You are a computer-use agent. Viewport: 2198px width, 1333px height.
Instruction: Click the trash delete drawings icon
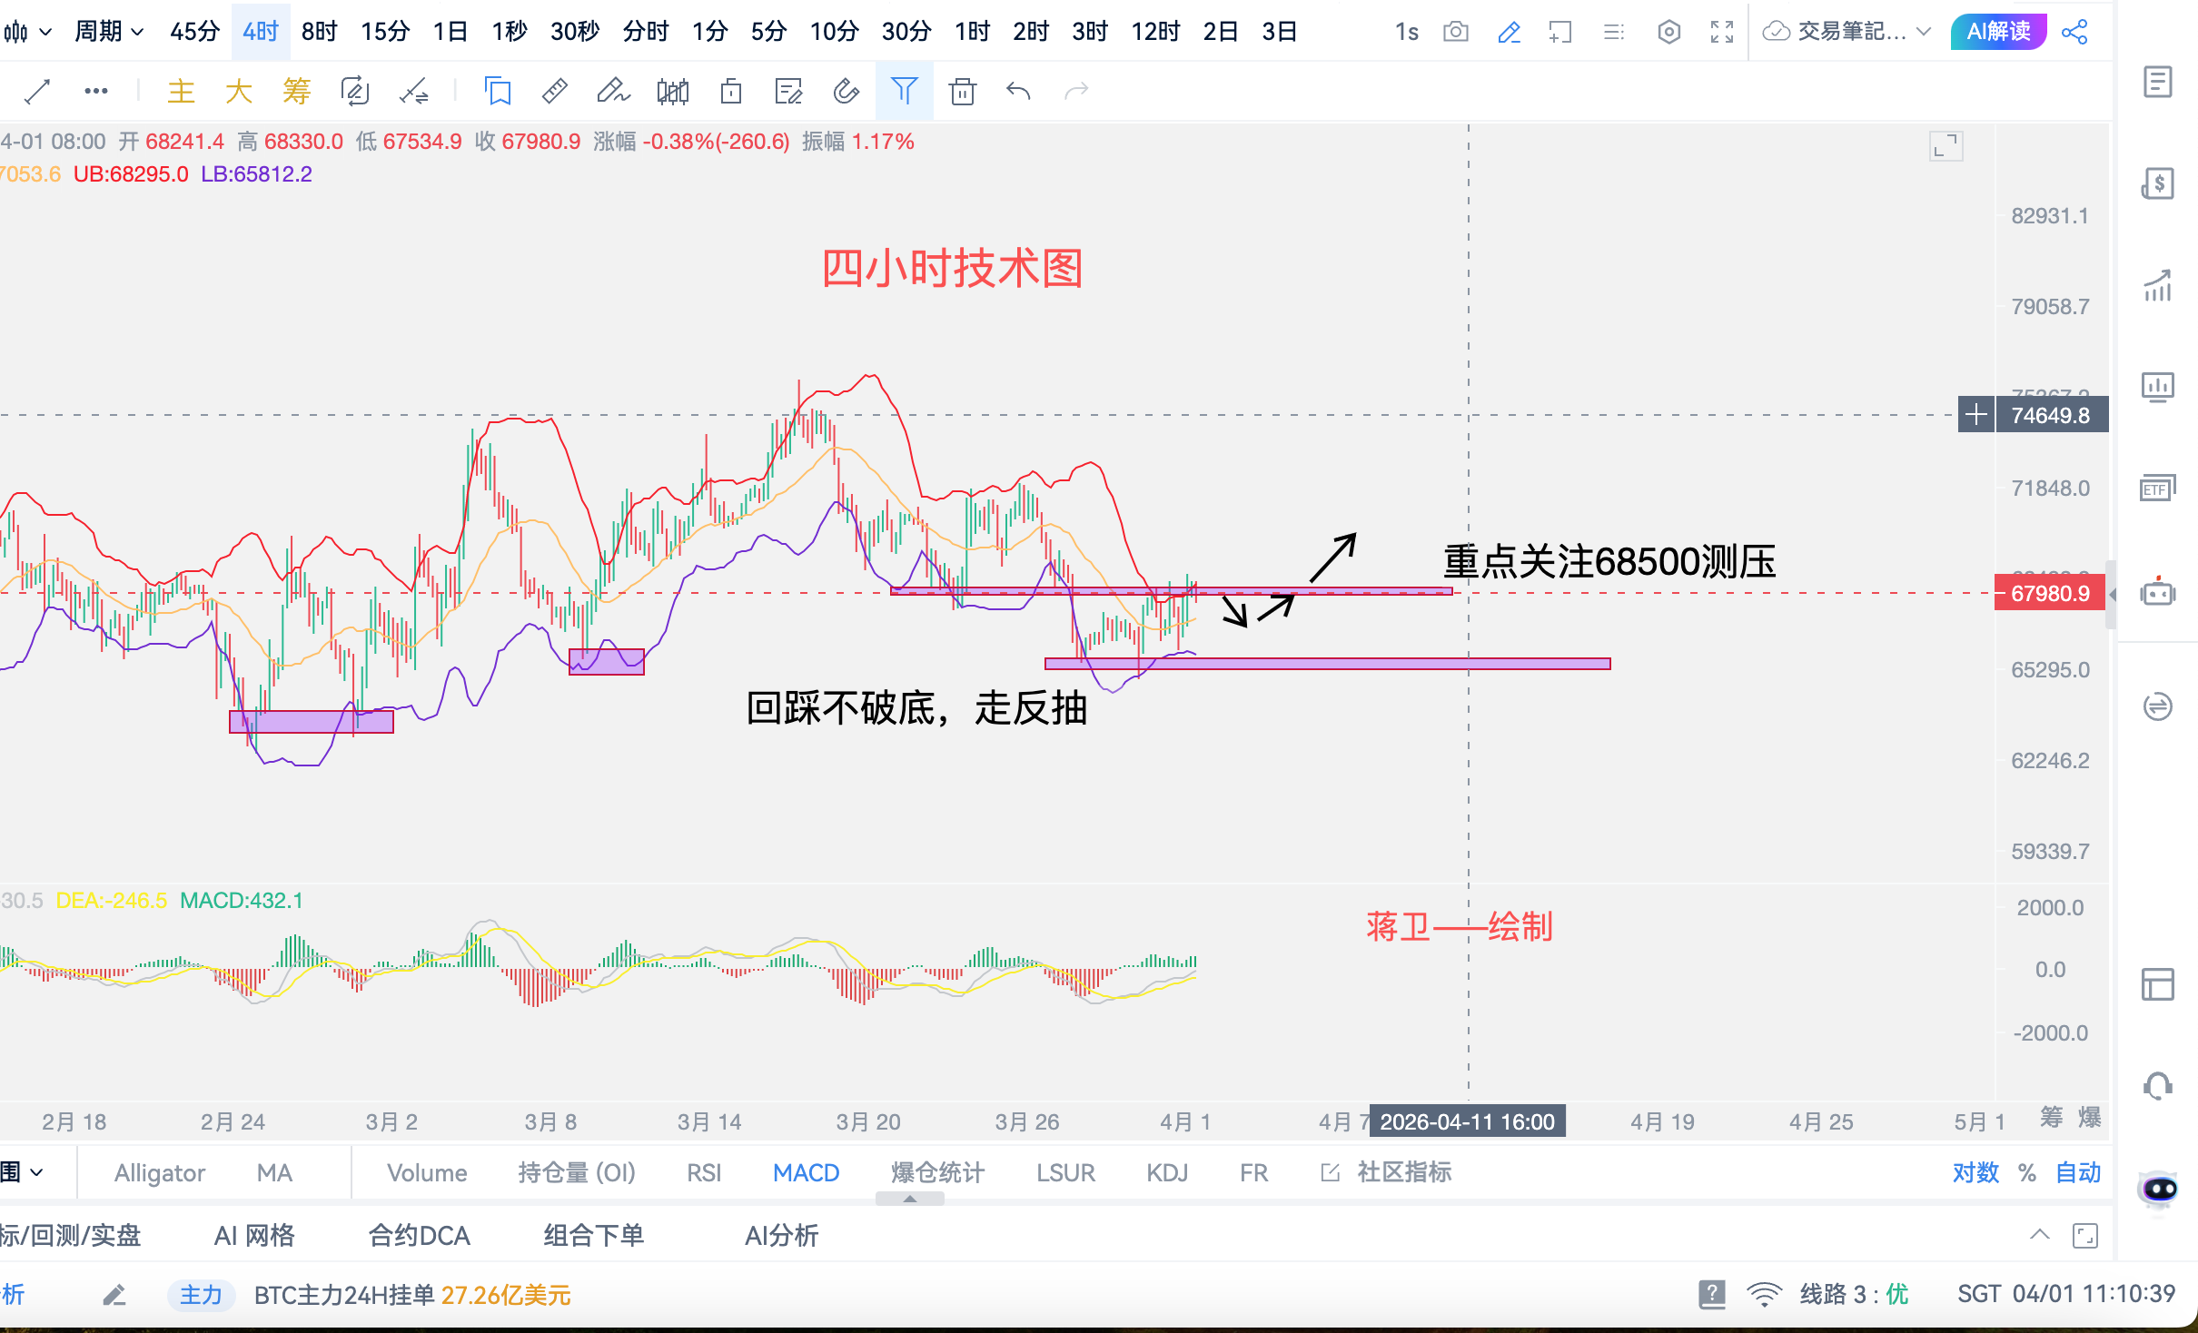[x=962, y=91]
